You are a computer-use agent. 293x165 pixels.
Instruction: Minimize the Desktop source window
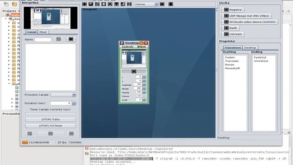tap(141, 43)
